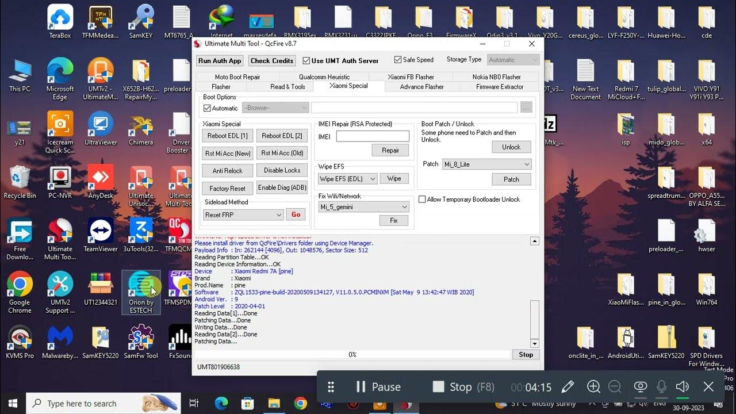Screen dimensions: 736x414
Task: Open the Recycle Bin
Action: point(20,182)
